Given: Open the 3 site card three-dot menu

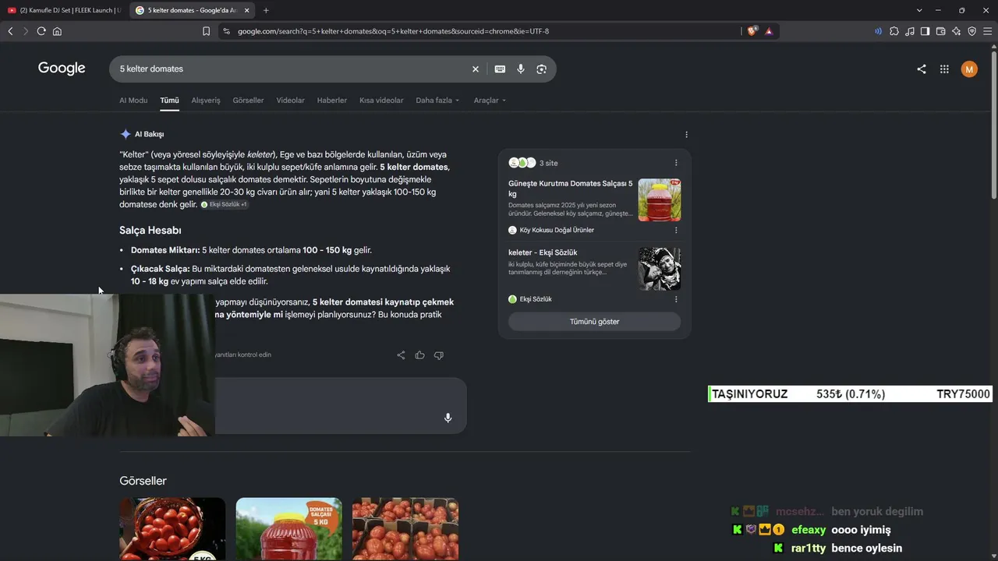Looking at the screenshot, I should pos(676,163).
